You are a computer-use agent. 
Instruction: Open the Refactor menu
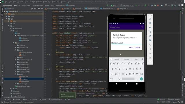click(x=39, y=2)
